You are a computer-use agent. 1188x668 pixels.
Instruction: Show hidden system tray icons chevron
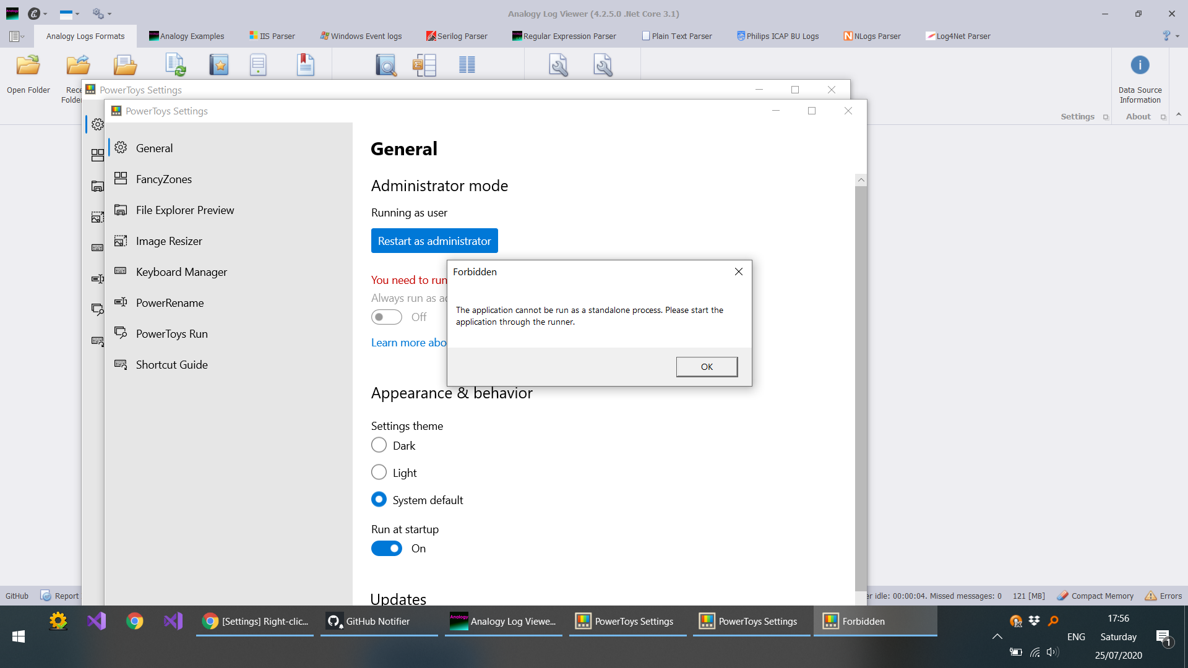pos(997,636)
